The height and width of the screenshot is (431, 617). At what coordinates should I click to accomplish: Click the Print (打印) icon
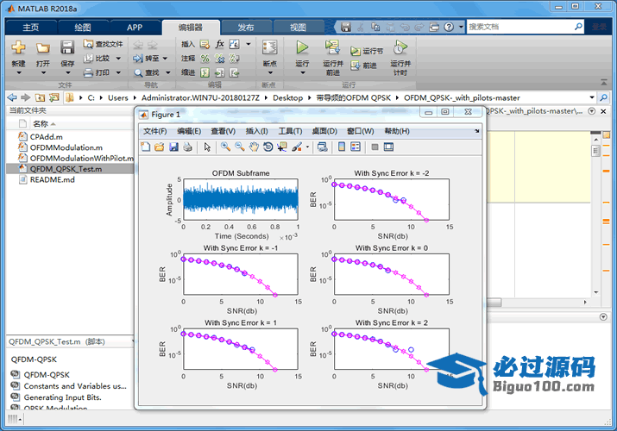(x=89, y=72)
